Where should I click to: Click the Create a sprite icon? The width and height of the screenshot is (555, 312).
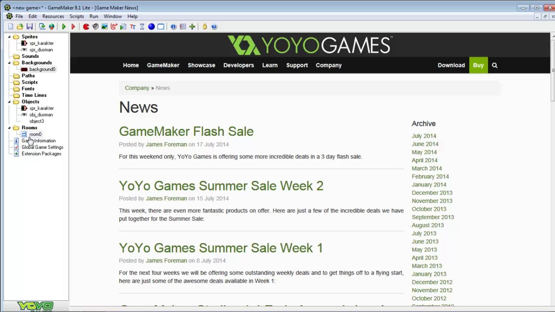[x=86, y=27]
